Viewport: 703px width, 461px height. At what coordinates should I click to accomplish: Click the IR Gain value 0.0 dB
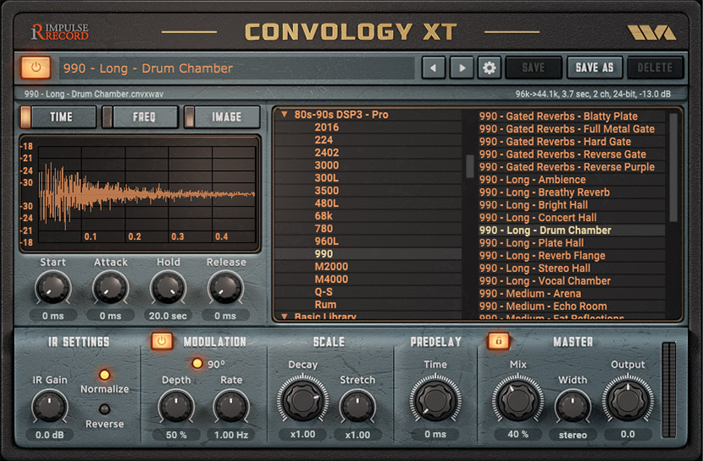coord(49,435)
